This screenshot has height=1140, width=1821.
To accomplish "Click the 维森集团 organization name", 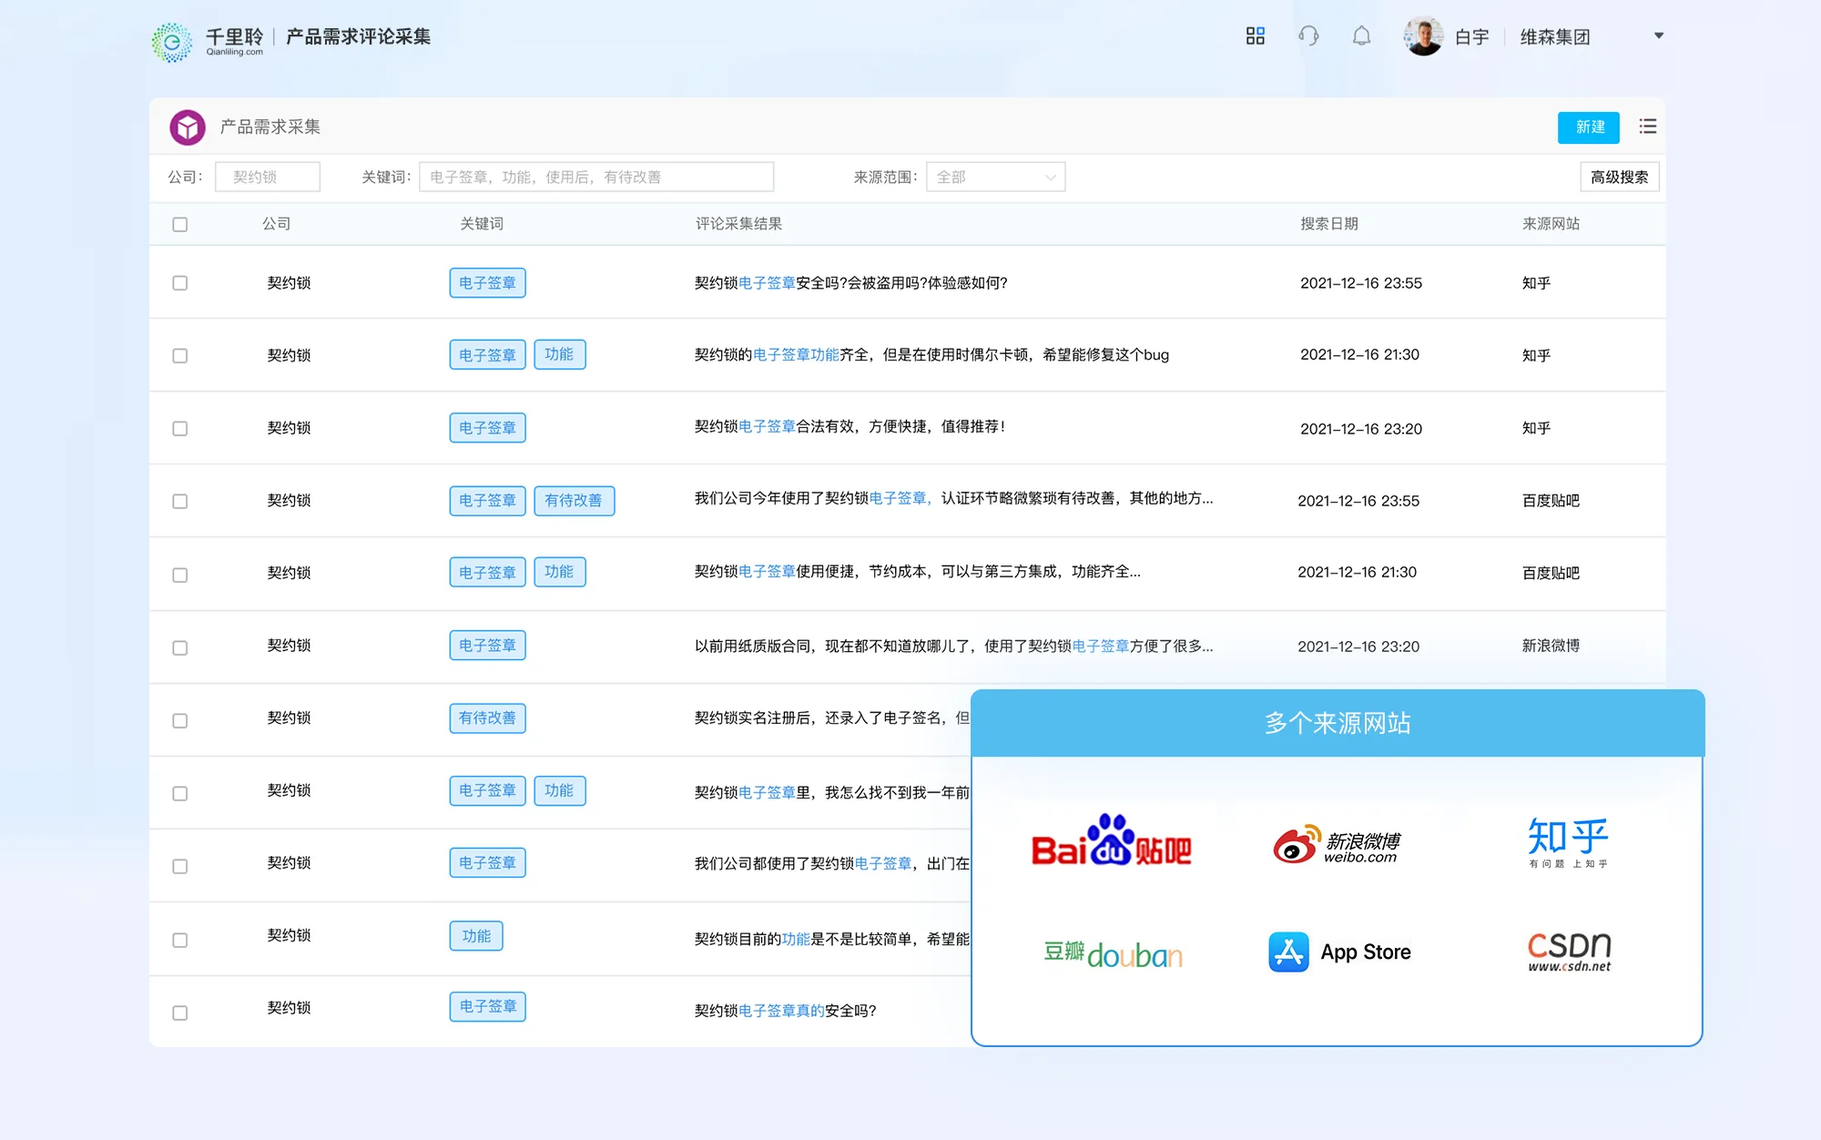I will point(1554,36).
